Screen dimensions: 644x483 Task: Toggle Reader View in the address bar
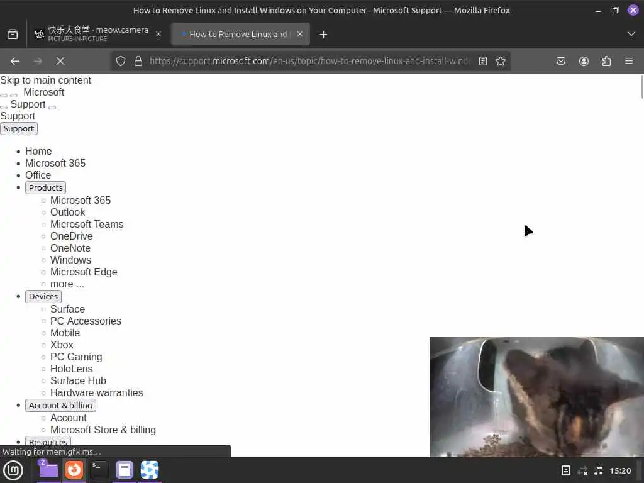pos(483,61)
